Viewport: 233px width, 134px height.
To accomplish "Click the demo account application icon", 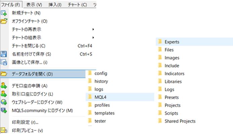I will pyautogui.click(x=4, y=86).
